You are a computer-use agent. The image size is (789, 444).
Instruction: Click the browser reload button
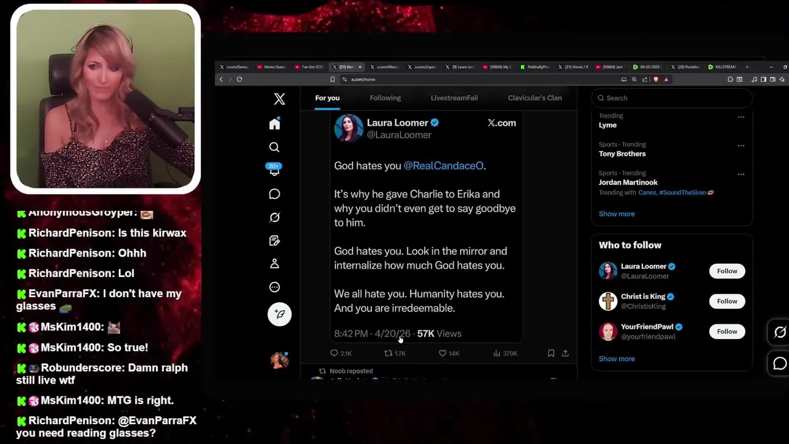239,80
